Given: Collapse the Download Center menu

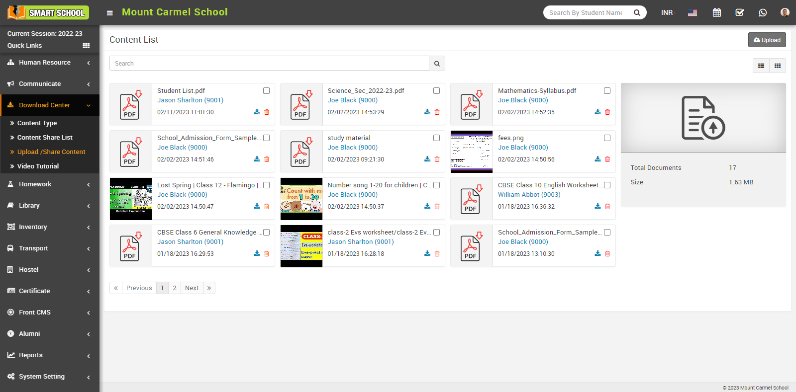Looking at the screenshot, I should click(49, 105).
